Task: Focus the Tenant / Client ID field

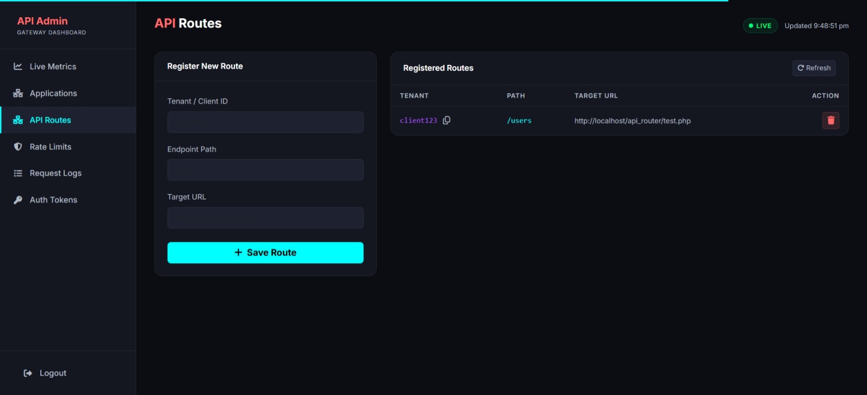Action: point(265,122)
